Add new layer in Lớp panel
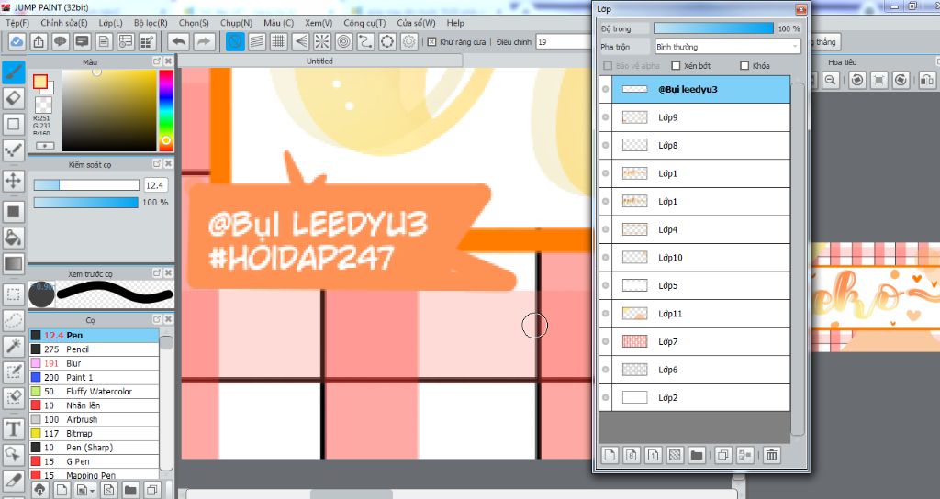This screenshot has height=499, width=940. point(610,455)
